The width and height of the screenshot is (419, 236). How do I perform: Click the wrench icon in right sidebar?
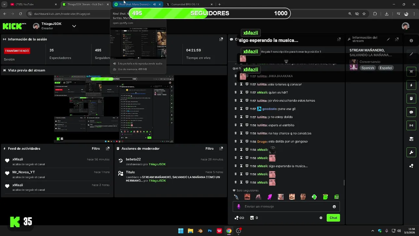411,152
